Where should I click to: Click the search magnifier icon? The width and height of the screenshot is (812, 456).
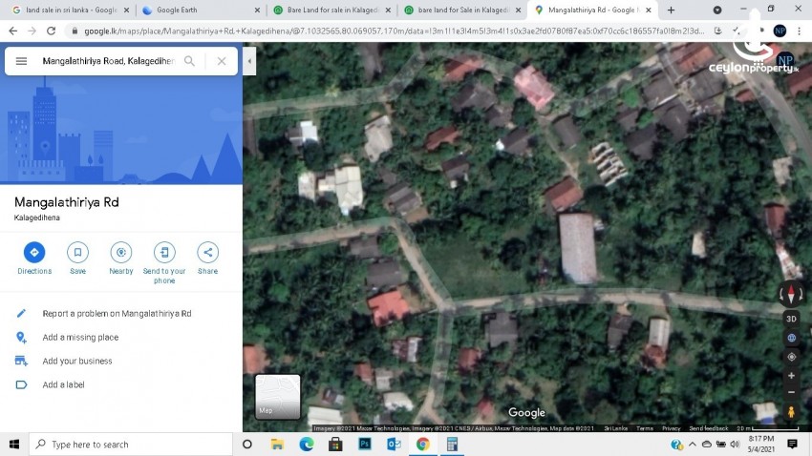click(189, 61)
